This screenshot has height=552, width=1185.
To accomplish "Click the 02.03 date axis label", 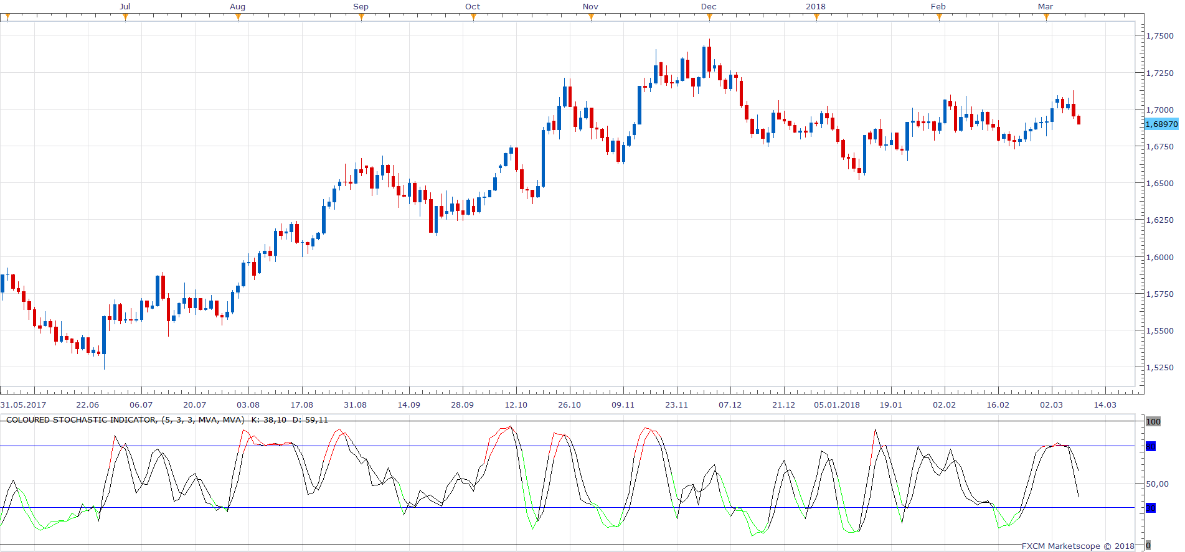I will 1052,405.
